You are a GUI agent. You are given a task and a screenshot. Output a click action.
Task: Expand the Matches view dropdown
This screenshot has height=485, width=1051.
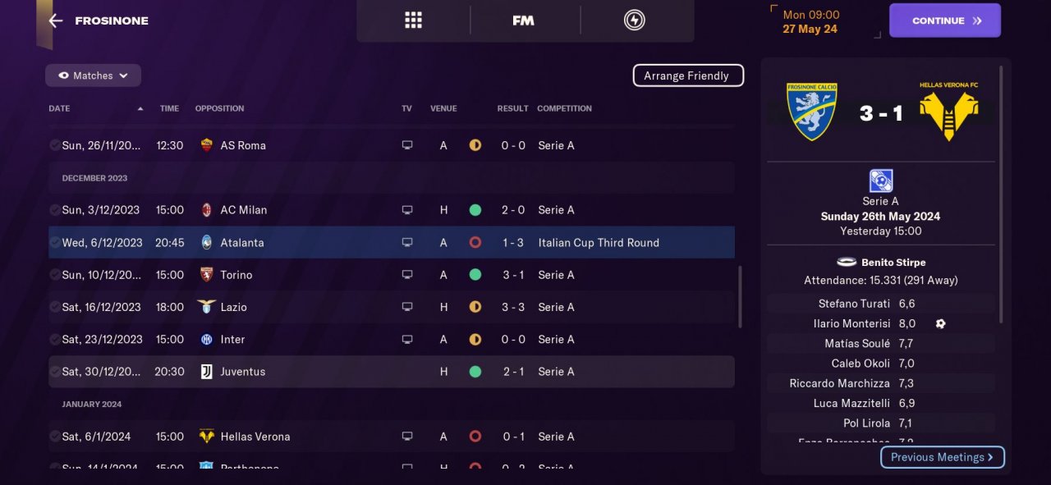(x=93, y=75)
